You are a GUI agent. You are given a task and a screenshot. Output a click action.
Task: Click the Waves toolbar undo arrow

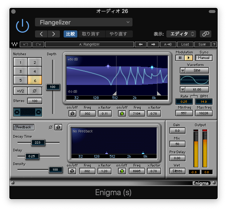26,44
